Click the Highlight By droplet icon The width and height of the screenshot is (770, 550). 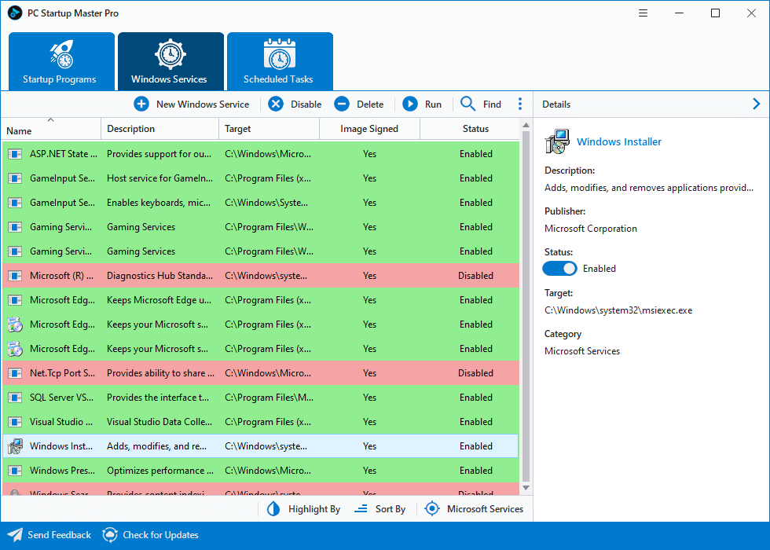point(273,509)
